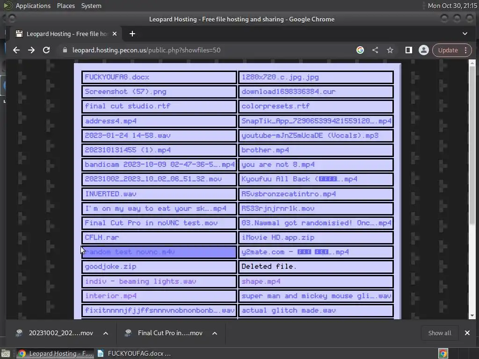The height and width of the screenshot is (359, 479).
Task: View site security lock information
Action: (x=65, y=50)
